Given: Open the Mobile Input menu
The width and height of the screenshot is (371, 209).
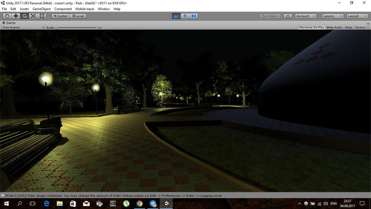Looking at the screenshot, I should (85, 9).
